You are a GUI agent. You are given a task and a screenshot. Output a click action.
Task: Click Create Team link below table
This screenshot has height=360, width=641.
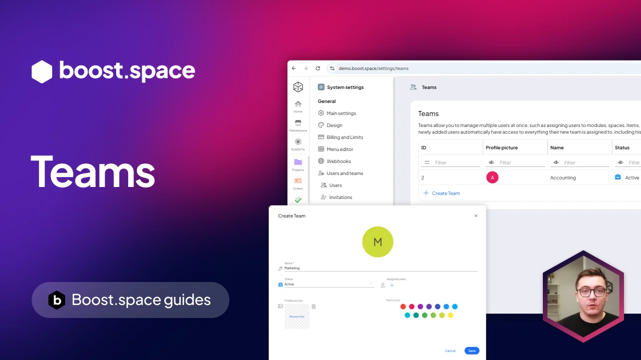pos(442,193)
